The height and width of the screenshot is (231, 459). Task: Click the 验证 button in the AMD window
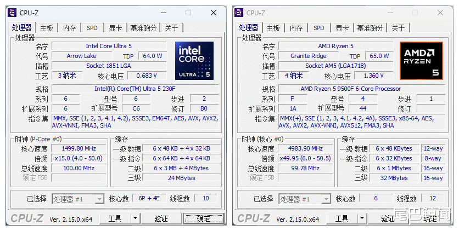tap(388, 218)
